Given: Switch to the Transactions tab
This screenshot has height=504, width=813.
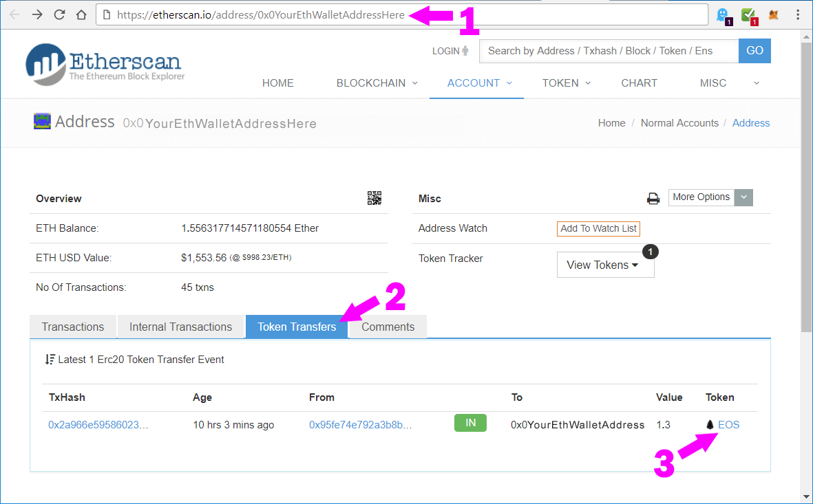Looking at the screenshot, I should 73,327.
